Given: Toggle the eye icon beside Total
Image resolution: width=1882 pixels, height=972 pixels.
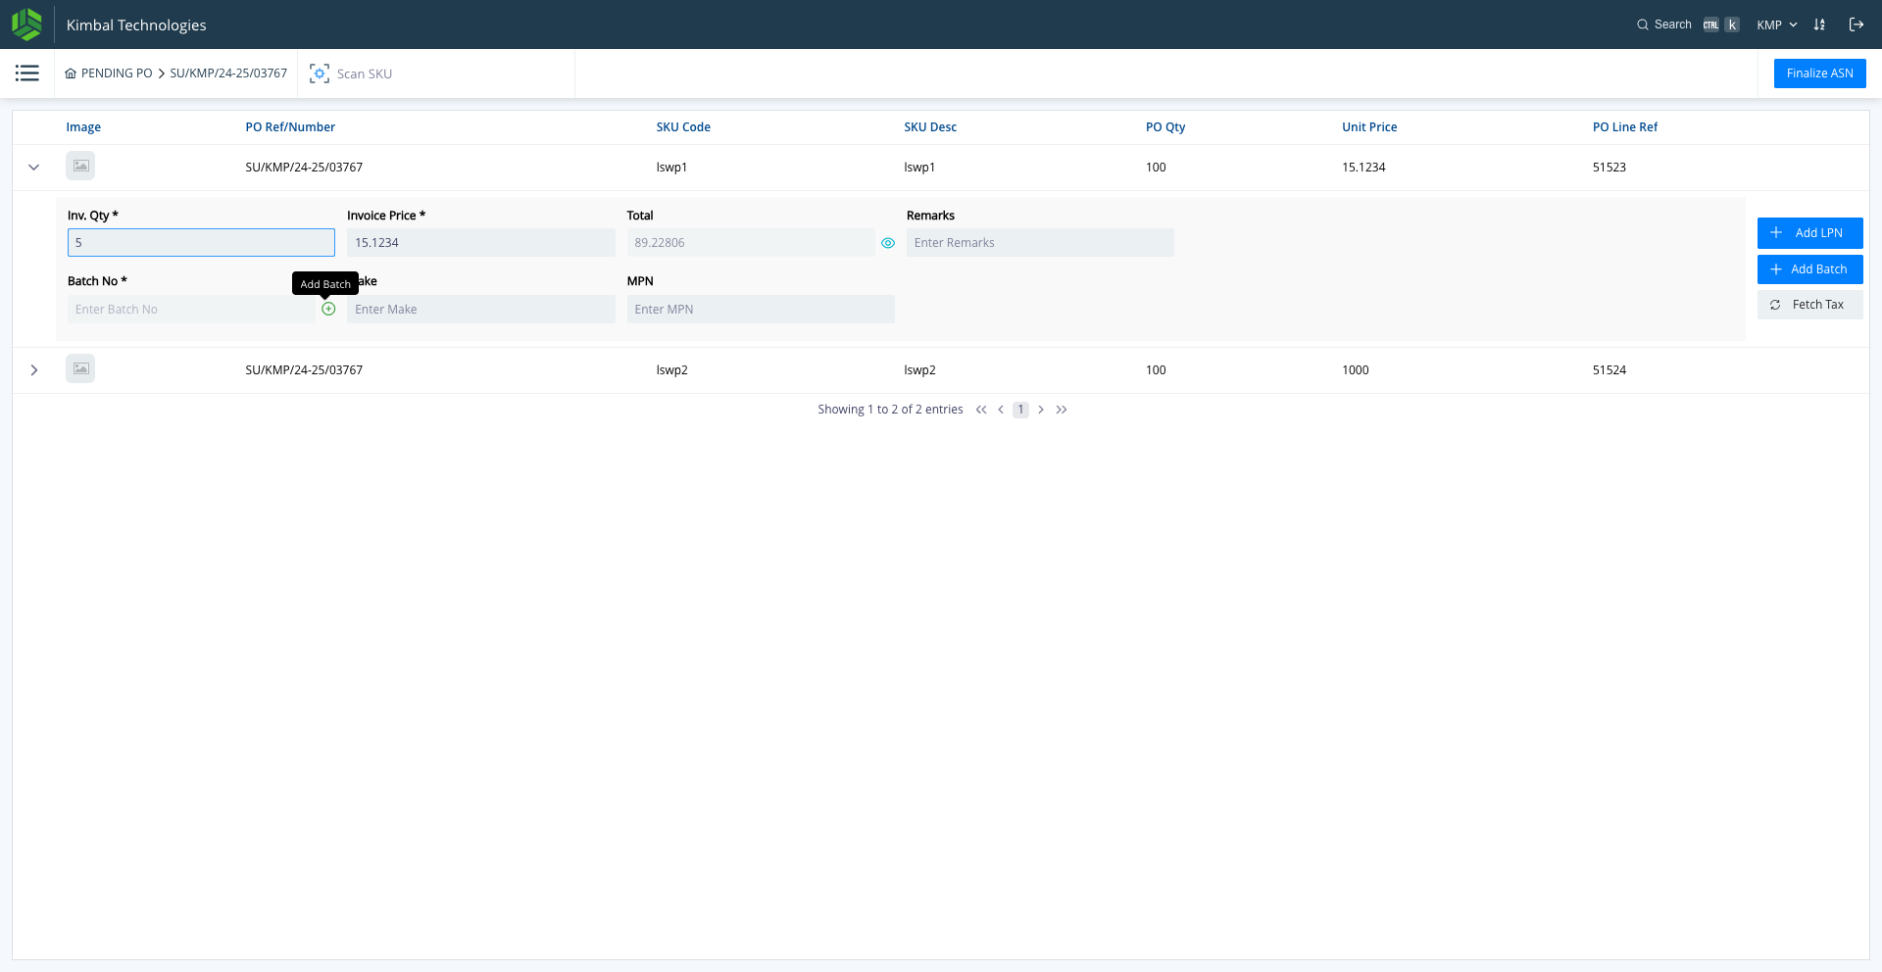Looking at the screenshot, I should pos(888,243).
